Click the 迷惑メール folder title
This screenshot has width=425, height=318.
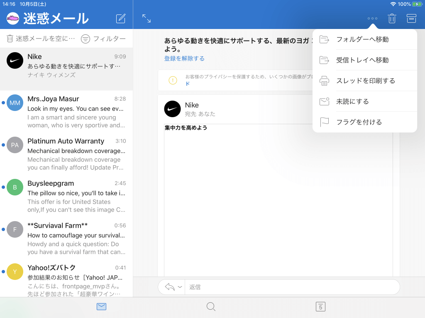[56, 18]
